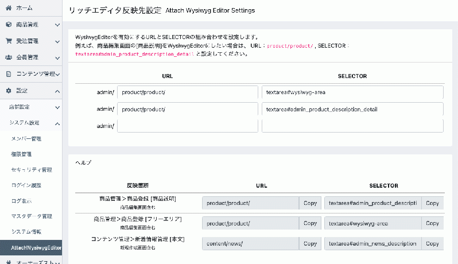Open ホーム in the sidebar
Viewport: 458px width, 264px height.
24,8
